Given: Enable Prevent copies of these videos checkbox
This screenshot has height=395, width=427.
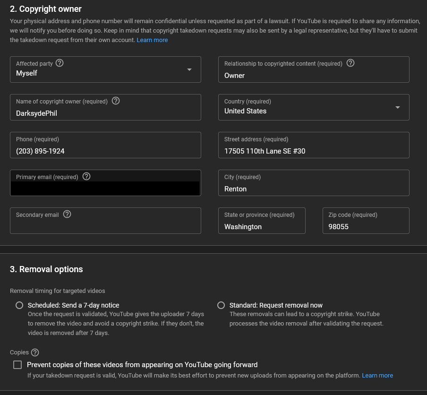Looking at the screenshot, I should click(x=17, y=365).
